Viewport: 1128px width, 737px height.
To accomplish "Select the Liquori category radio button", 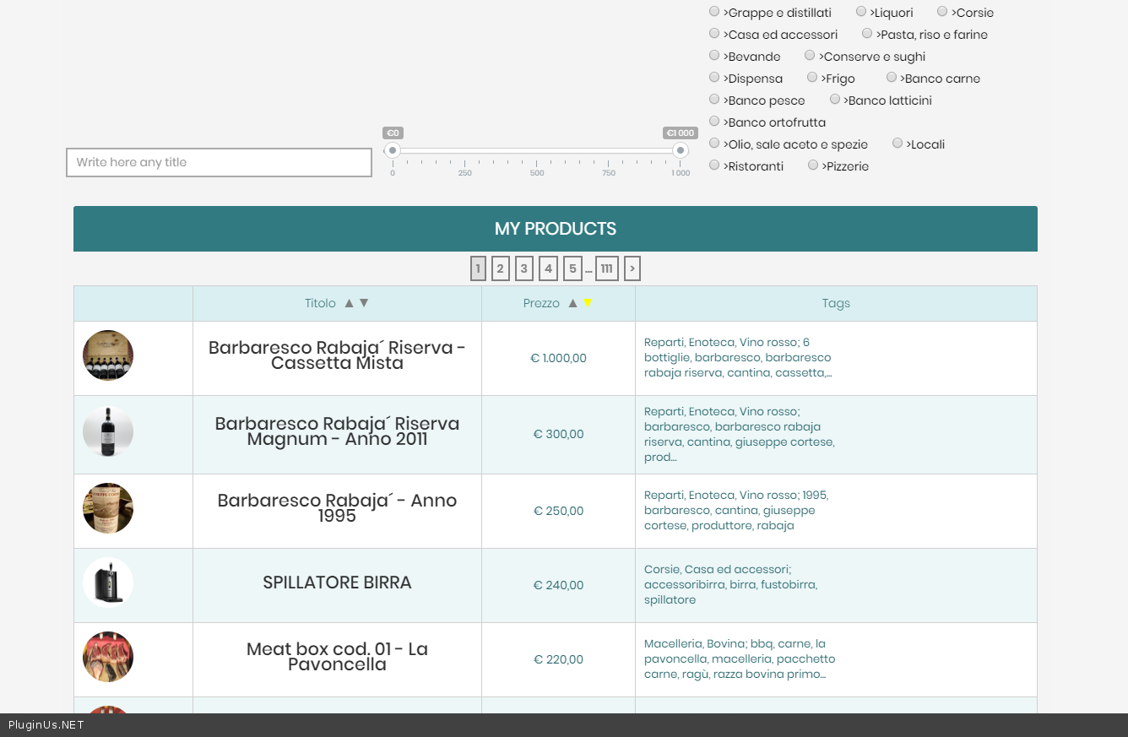I will point(861,12).
